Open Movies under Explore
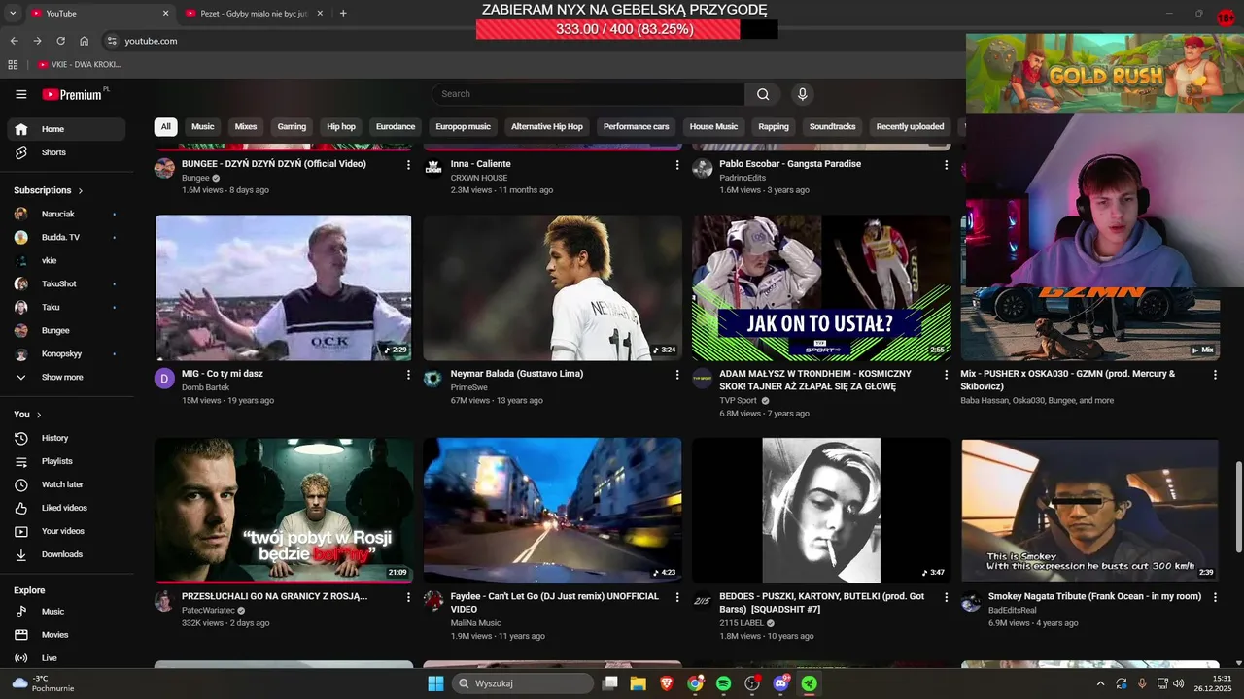The height and width of the screenshot is (699, 1244). (x=66, y=635)
